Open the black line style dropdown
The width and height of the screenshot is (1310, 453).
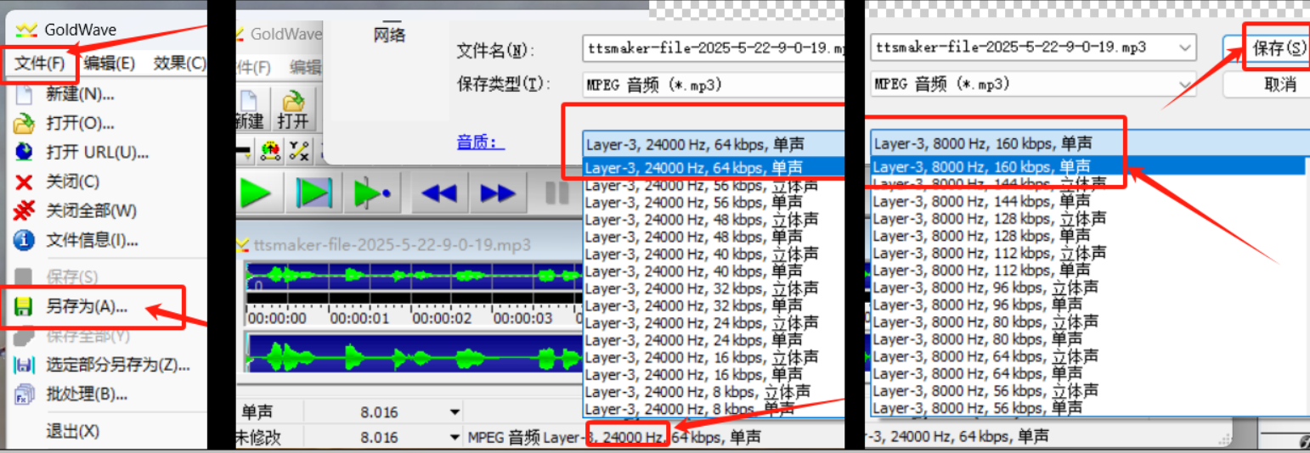click(x=245, y=151)
